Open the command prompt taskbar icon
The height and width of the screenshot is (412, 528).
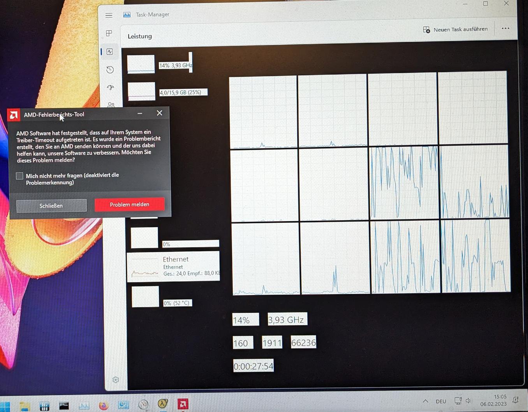64,406
